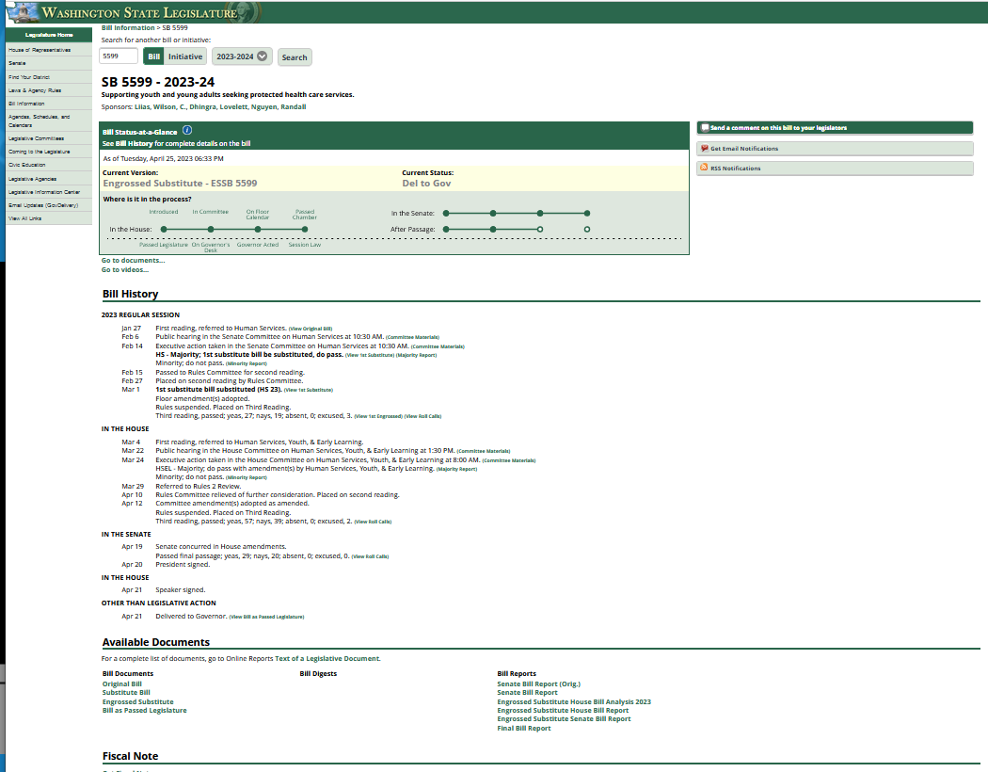Screen dimensions: 988x772
Task: Click View 1st Substitute on Feb 14 entry
Action: click(369, 355)
